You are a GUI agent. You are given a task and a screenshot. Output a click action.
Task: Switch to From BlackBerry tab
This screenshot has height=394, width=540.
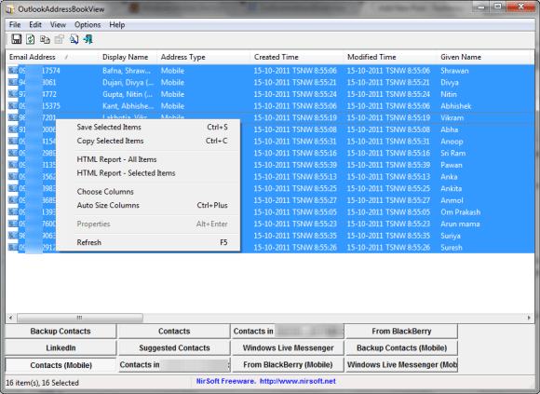[401, 331]
